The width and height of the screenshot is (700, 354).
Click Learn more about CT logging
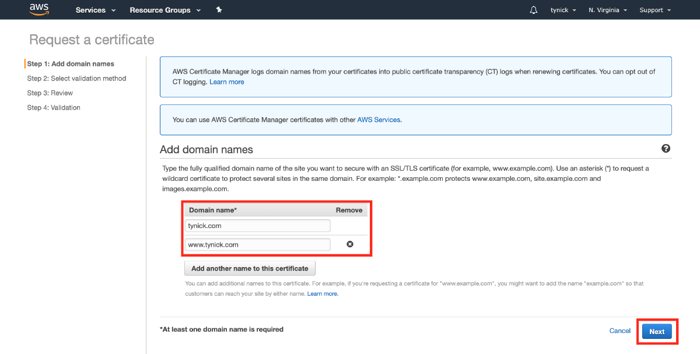(227, 82)
